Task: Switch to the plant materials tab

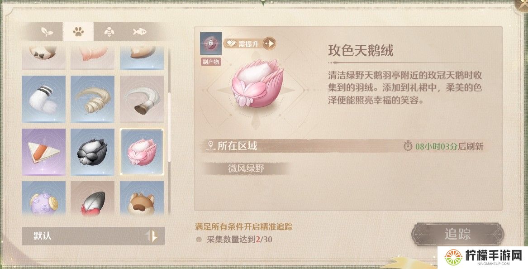Action: pos(47,32)
